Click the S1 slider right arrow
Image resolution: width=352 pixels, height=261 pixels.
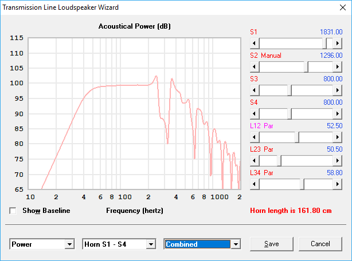pos(338,43)
